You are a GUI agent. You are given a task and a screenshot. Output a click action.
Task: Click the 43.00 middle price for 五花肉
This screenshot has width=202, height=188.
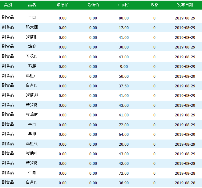click(x=124, y=57)
